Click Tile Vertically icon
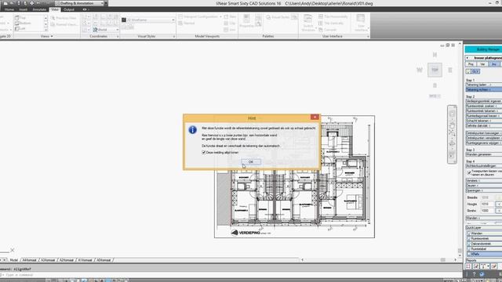 [321, 23]
